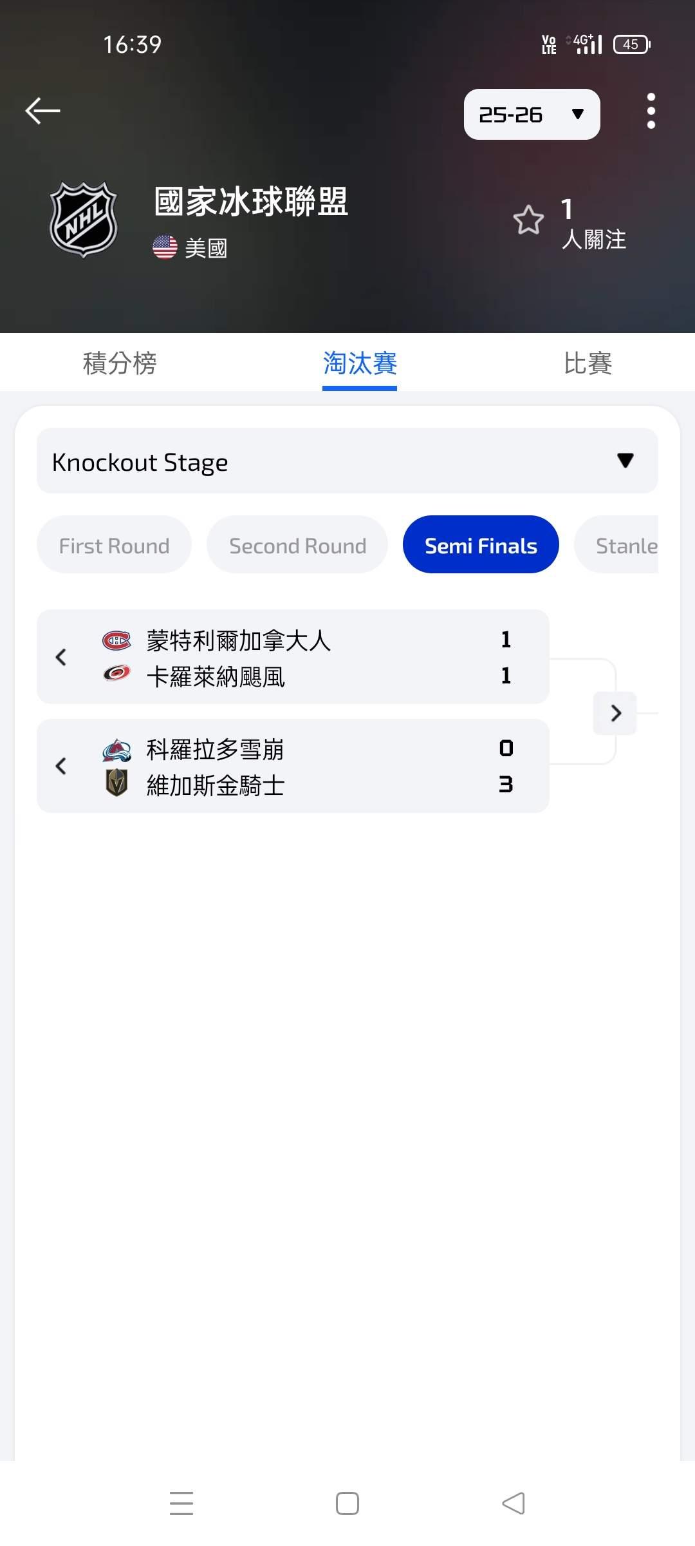Tap the Montreal Canadiens team logo

pyautogui.click(x=116, y=640)
